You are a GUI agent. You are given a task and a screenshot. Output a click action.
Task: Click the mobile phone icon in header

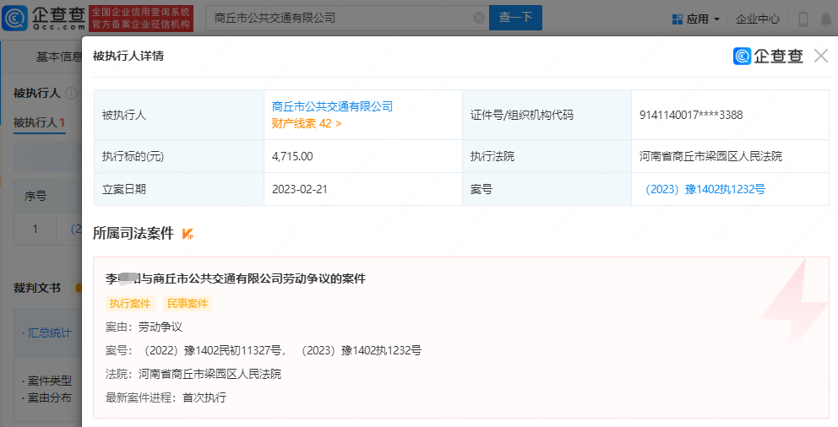pyautogui.click(x=803, y=19)
